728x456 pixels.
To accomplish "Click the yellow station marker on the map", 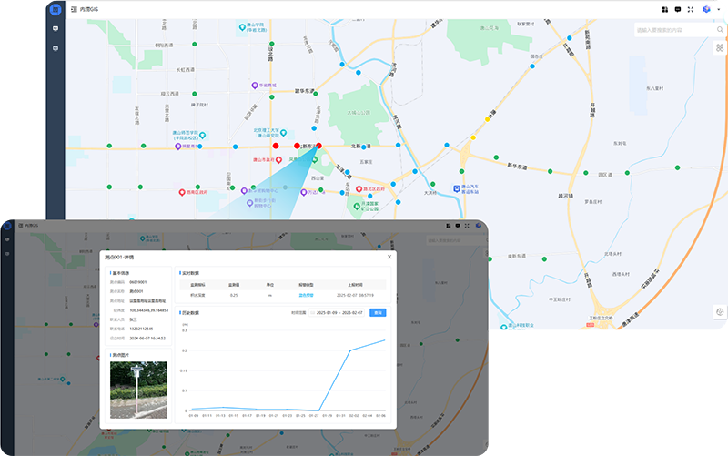I will pyautogui.click(x=488, y=118).
